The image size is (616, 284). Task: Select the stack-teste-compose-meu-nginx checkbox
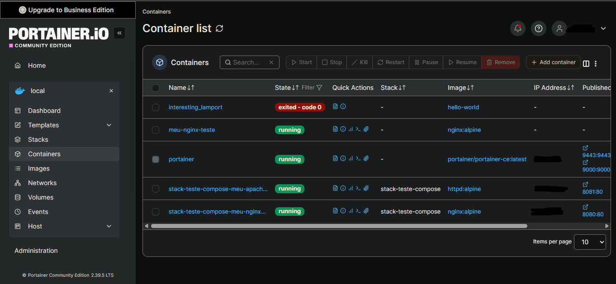156,211
